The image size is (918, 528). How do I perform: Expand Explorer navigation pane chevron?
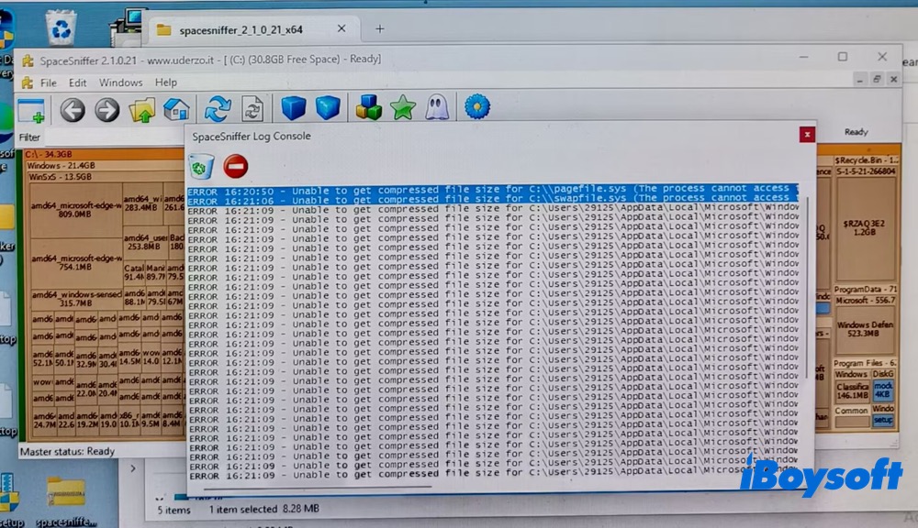pos(133,468)
